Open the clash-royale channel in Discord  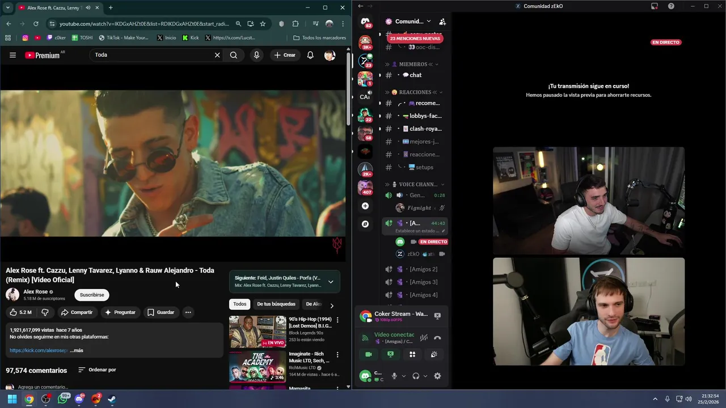click(415, 129)
